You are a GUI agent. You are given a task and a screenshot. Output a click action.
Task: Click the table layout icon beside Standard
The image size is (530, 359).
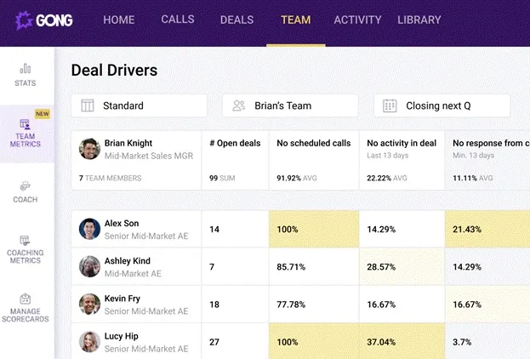(88, 105)
